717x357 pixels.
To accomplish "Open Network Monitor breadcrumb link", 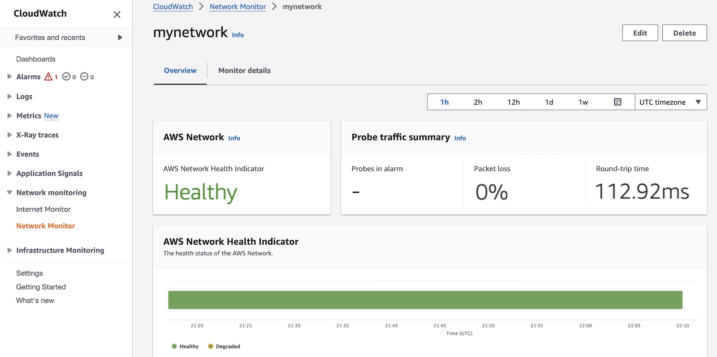I will [x=238, y=7].
